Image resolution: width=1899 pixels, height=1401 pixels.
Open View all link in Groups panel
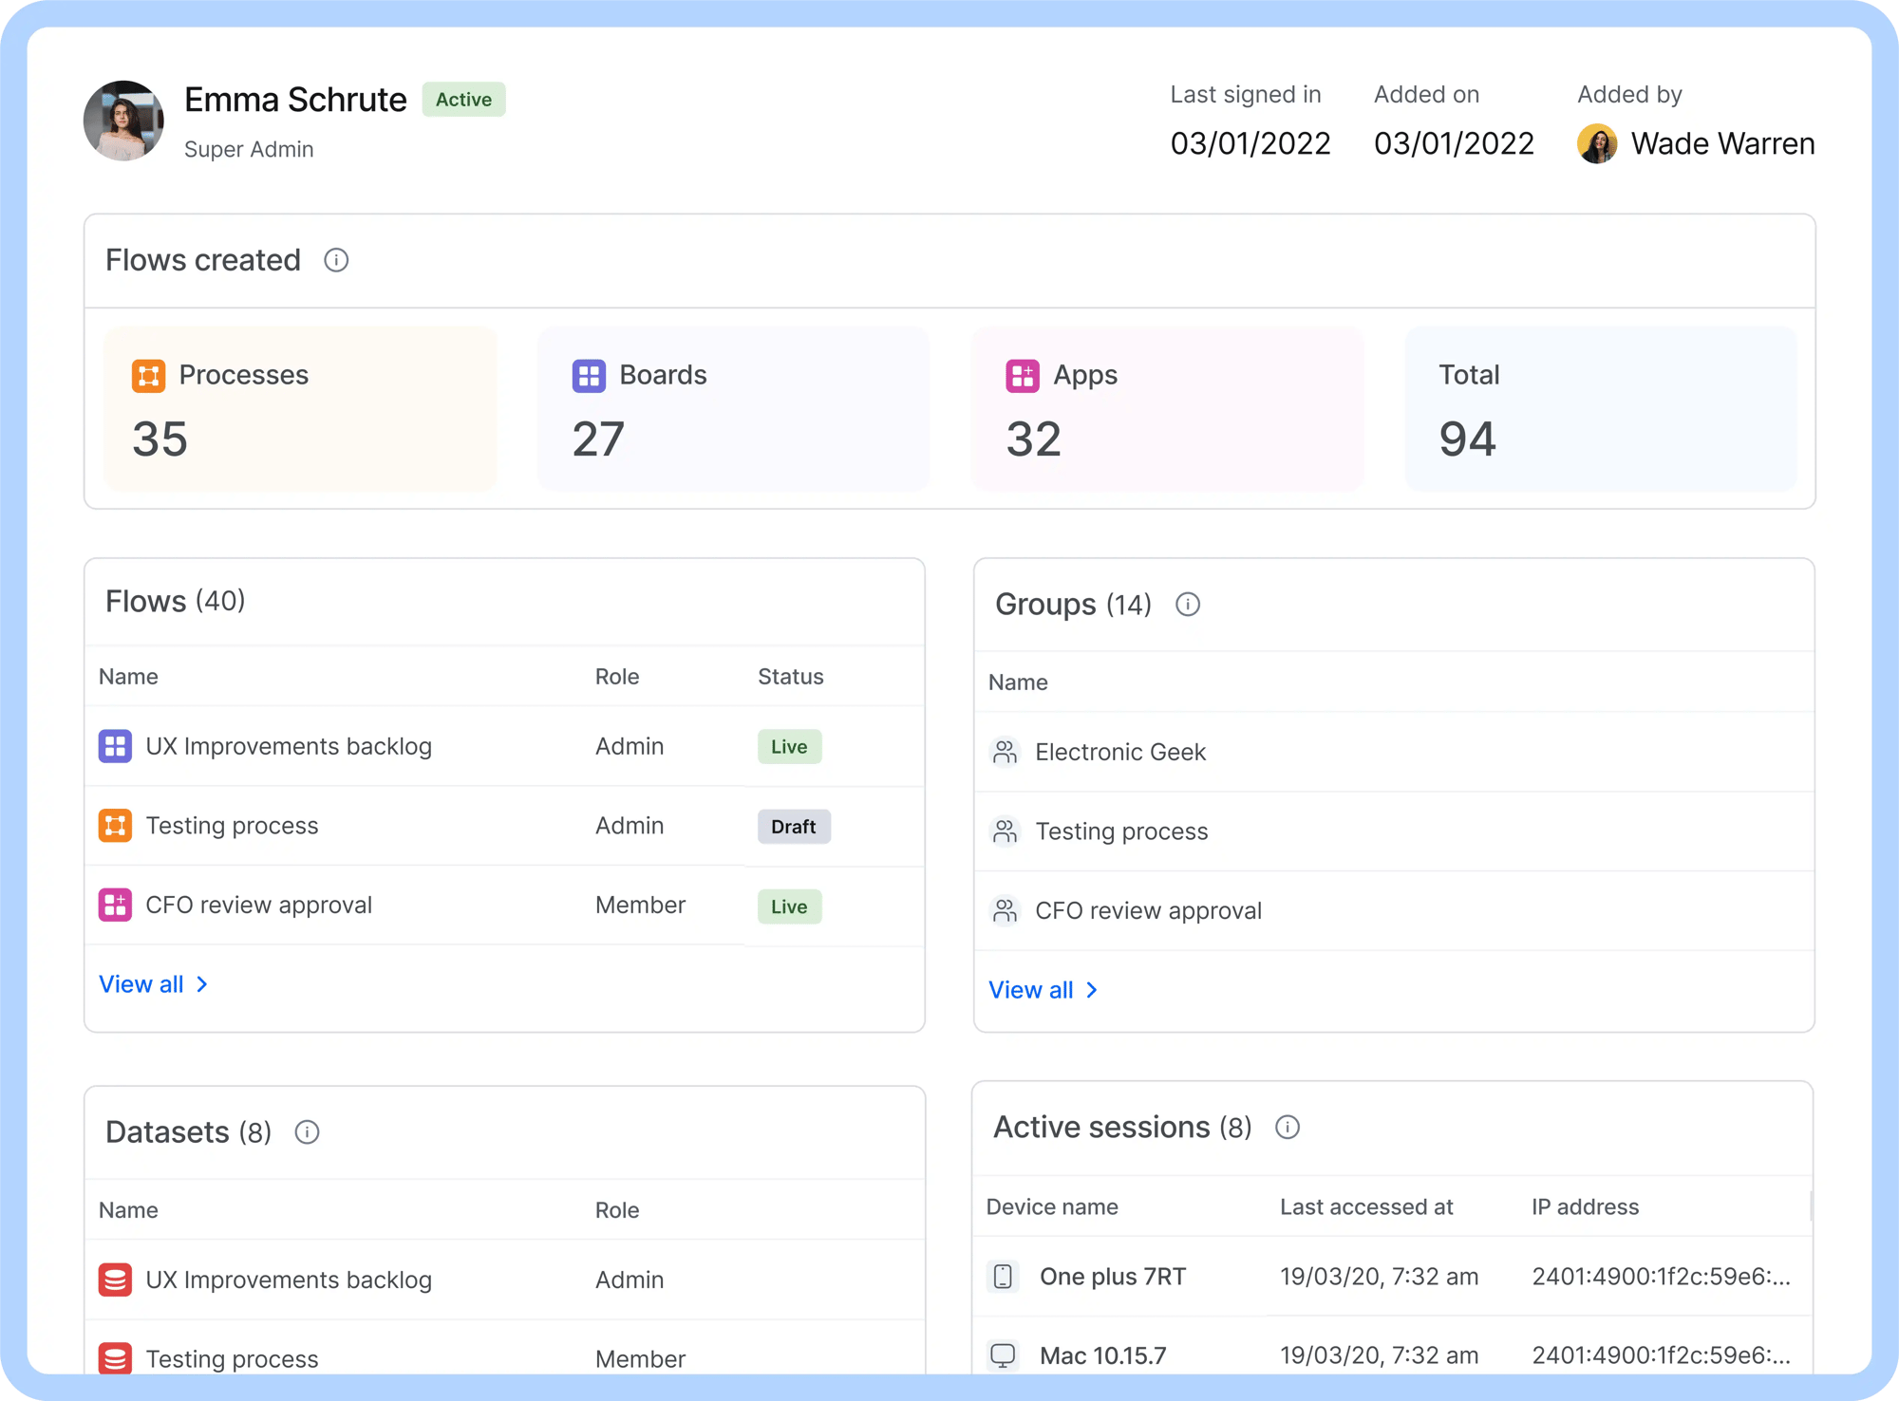pos(1044,990)
